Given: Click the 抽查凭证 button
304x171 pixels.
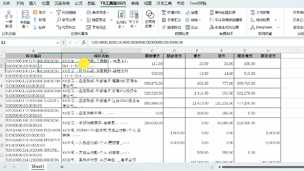Looking at the screenshot, I should 96,20.
